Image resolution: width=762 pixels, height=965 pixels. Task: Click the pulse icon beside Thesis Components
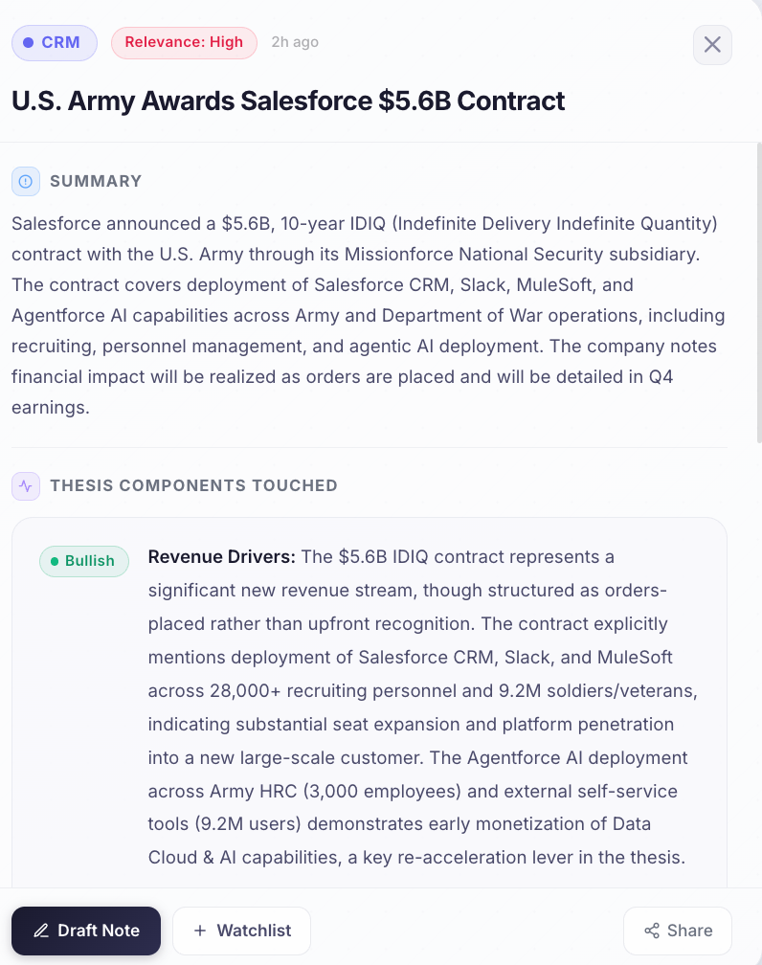[x=26, y=485]
